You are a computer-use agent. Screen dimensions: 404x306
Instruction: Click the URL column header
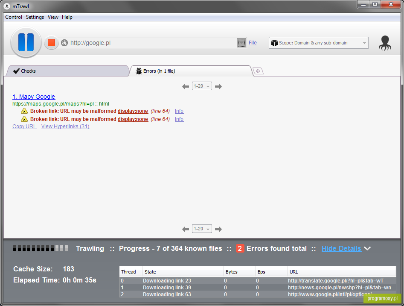click(x=342, y=272)
